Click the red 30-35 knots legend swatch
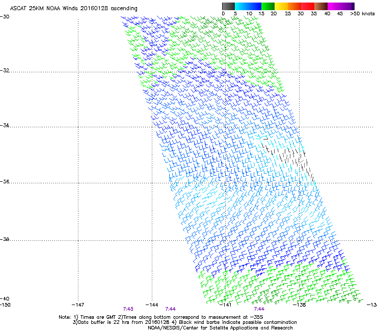This screenshot has width=377, height=331. click(308, 6)
